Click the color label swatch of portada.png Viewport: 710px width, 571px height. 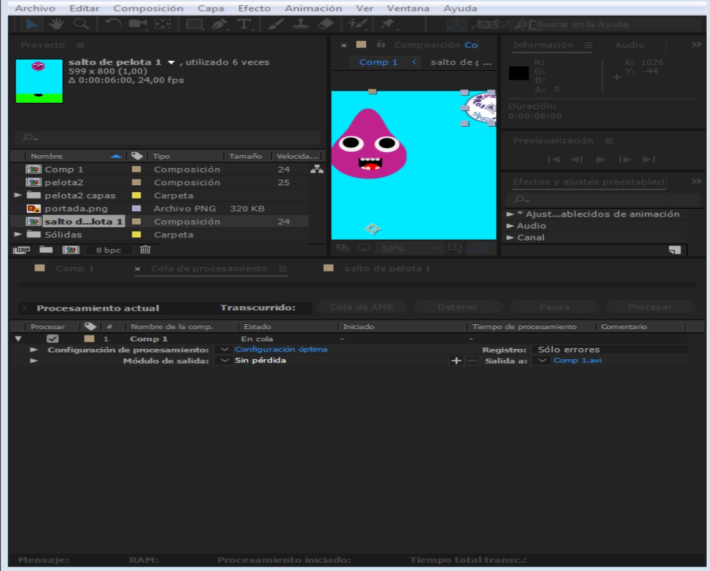tap(136, 209)
